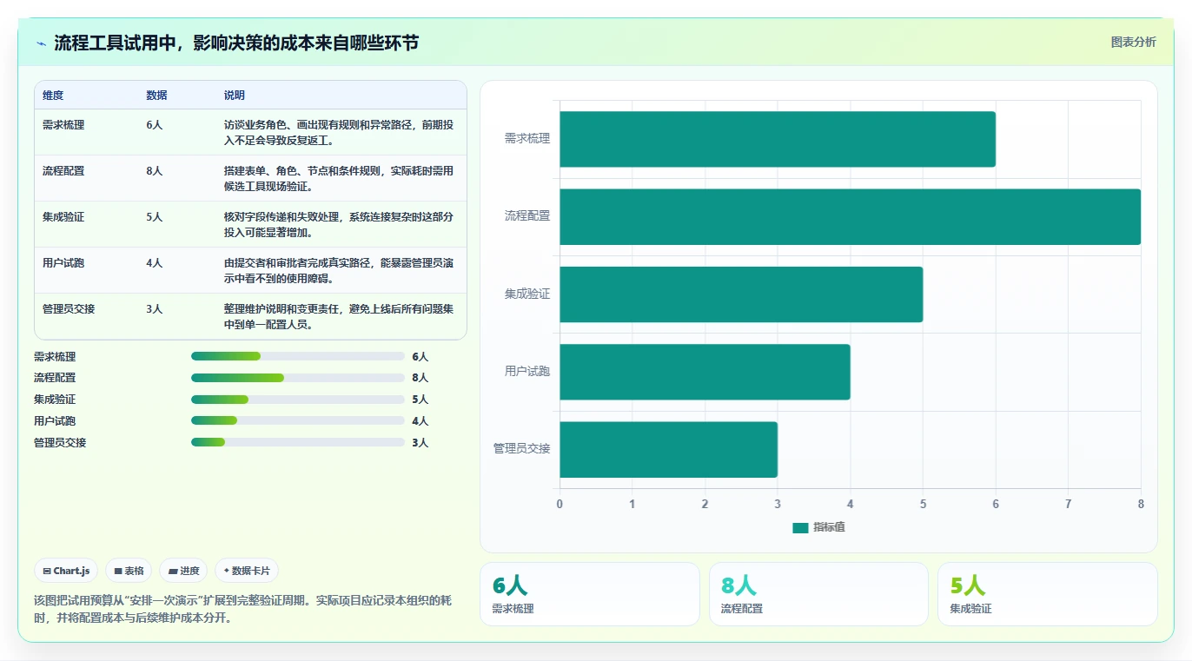Click the 8人 value in the table
1192x661 pixels.
coord(155,171)
